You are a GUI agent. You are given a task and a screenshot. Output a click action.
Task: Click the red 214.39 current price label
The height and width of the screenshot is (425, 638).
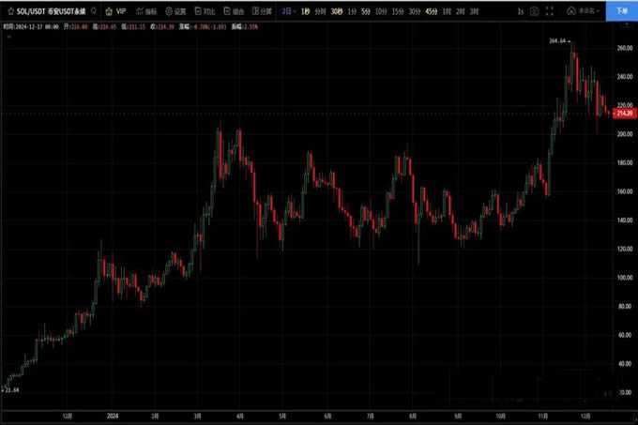tap(623, 114)
